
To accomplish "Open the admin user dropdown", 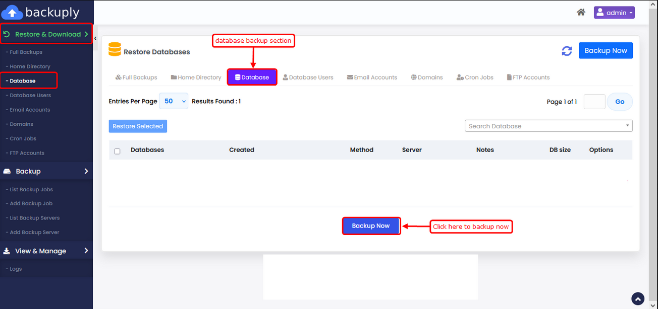I will (x=614, y=13).
